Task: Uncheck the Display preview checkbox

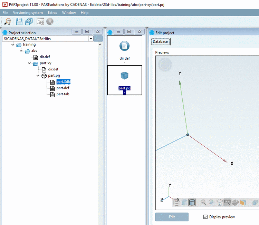Action: (205, 217)
